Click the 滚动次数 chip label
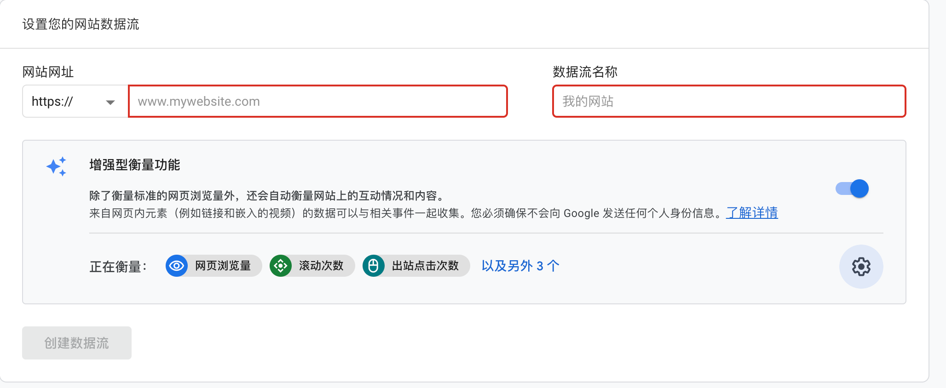The width and height of the screenshot is (946, 388). [x=321, y=266]
